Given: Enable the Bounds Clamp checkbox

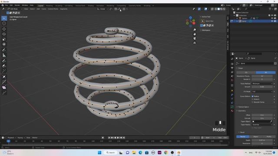Looking at the screenshot, I should tap(253, 102).
